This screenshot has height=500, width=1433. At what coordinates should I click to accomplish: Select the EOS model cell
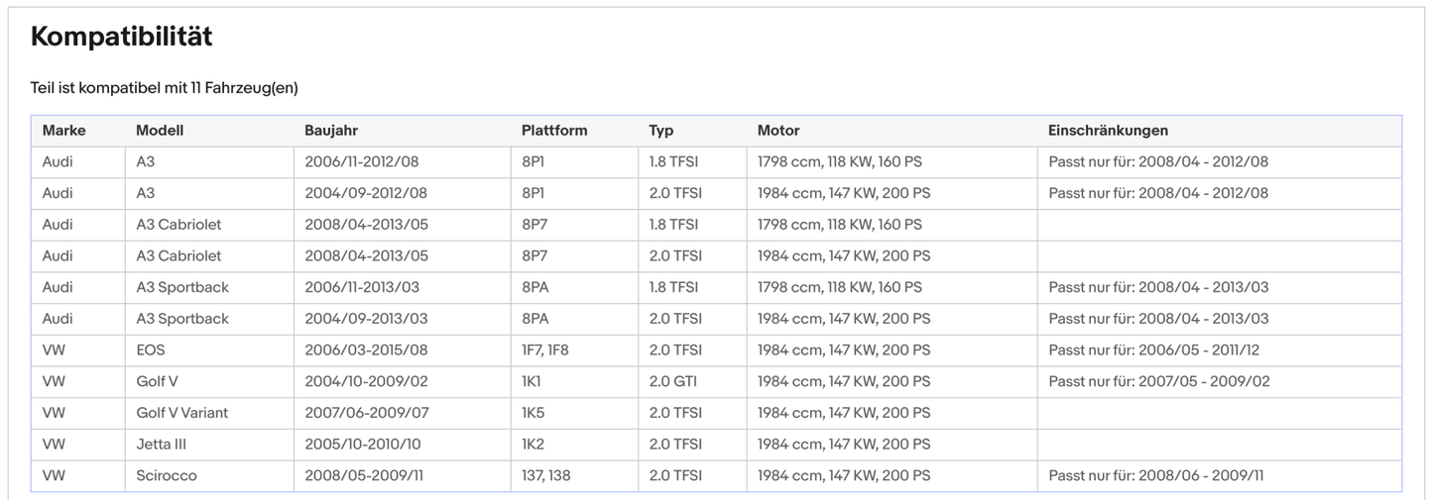click(x=209, y=350)
